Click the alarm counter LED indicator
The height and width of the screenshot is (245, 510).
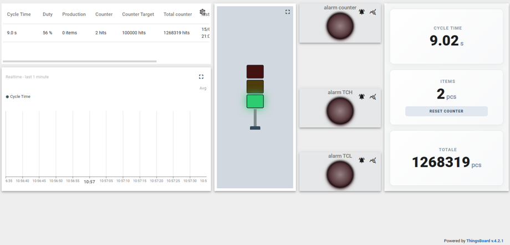340,26
